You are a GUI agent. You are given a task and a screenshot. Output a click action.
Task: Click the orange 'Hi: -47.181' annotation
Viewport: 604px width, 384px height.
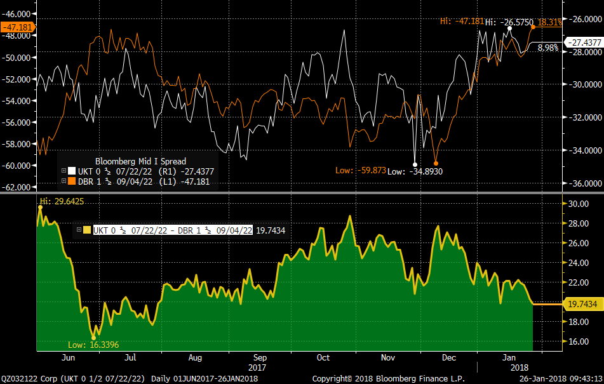462,21
